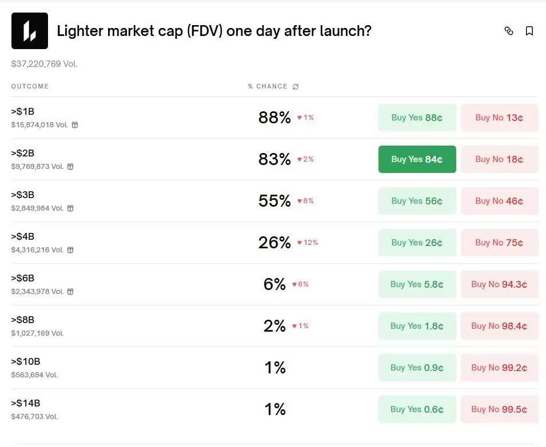Buy Yes at 88¢ for >$1B outcome
This screenshot has height=447, width=546.
(x=417, y=118)
